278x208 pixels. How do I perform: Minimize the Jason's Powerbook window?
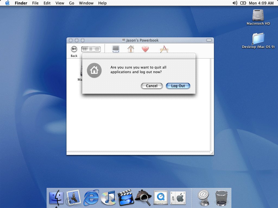coord(77,40)
